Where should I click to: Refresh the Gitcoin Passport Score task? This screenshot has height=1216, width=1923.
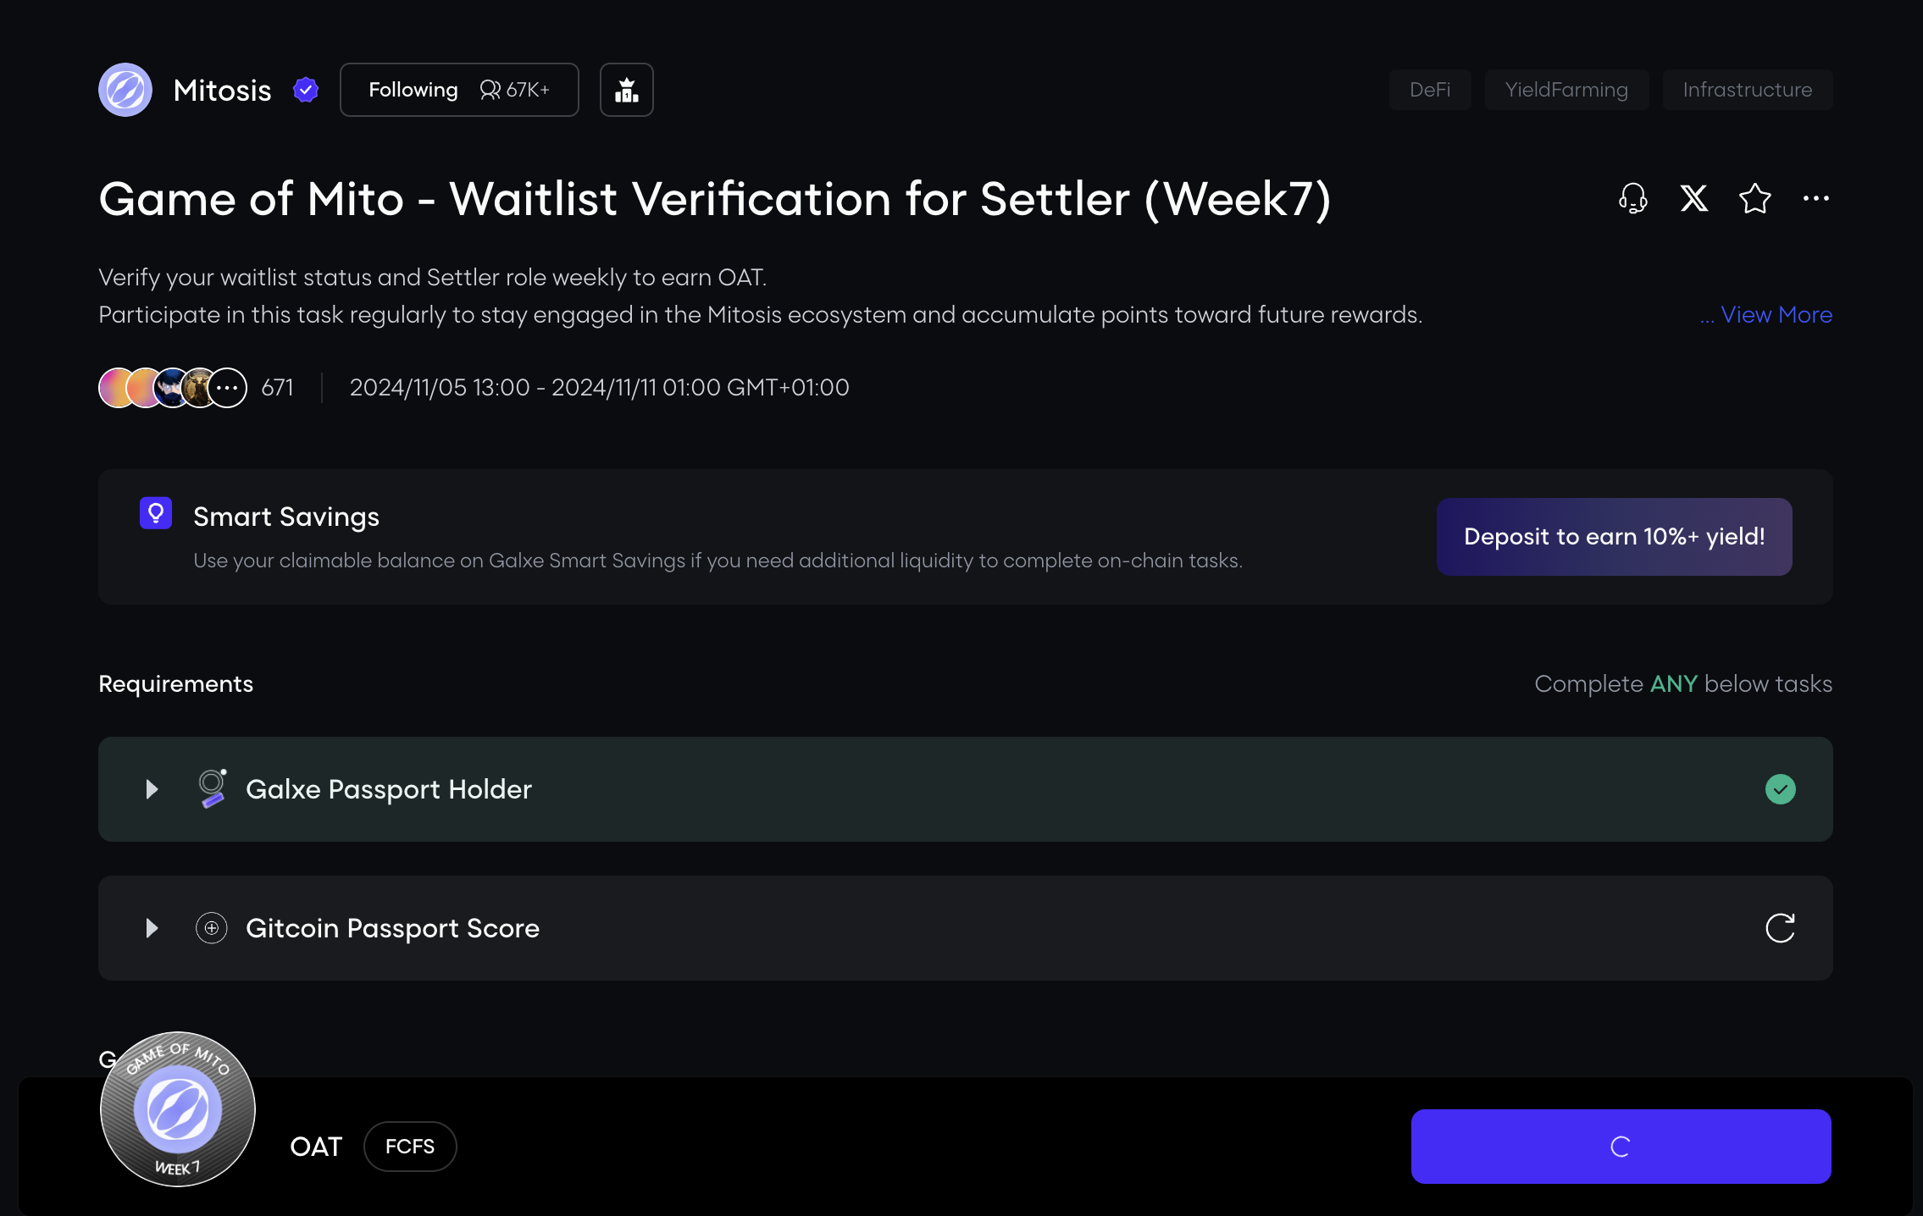point(1780,928)
